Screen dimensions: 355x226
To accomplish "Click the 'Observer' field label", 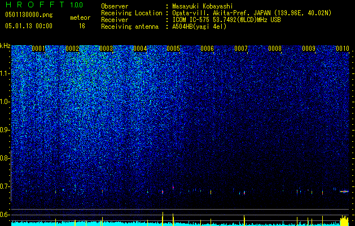I will tap(115, 6).
